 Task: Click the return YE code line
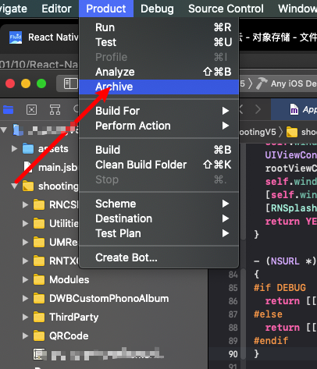[x=291, y=222]
